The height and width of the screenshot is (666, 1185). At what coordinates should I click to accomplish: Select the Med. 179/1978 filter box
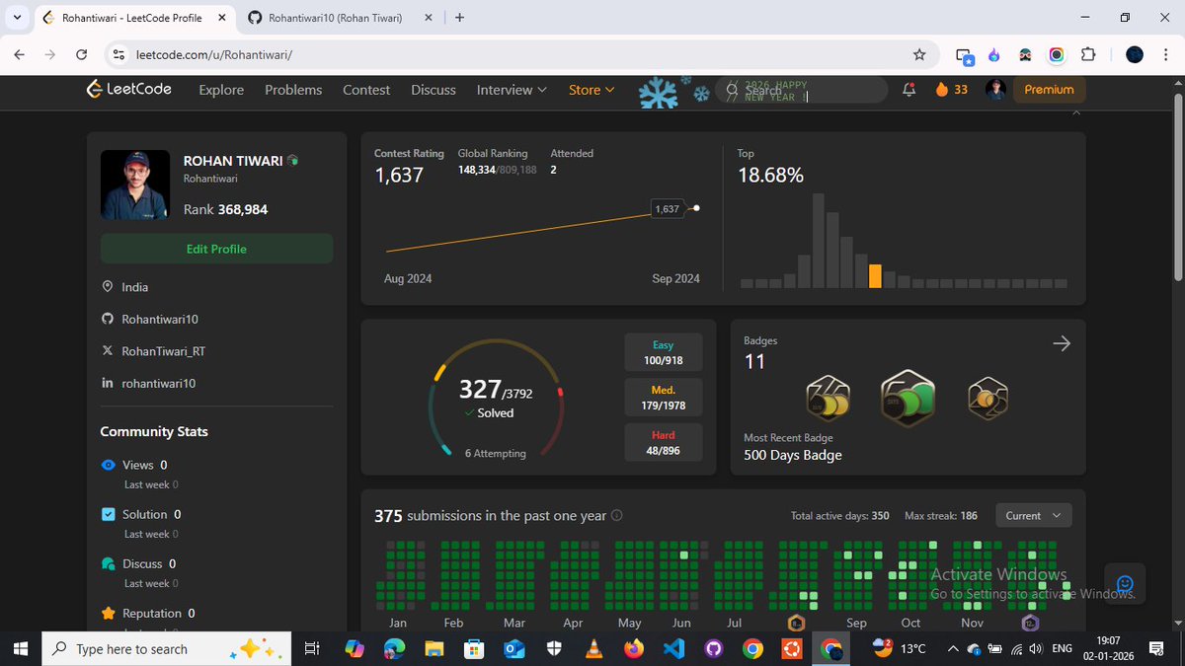(664, 398)
